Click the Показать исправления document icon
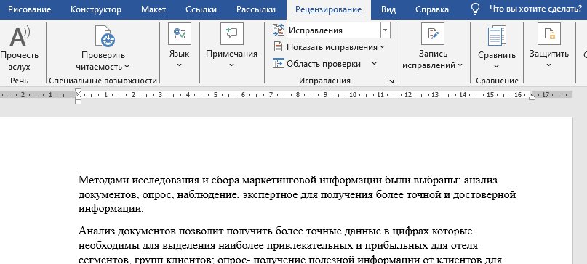This screenshot has width=587, height=264. click(x=278, y=47)
